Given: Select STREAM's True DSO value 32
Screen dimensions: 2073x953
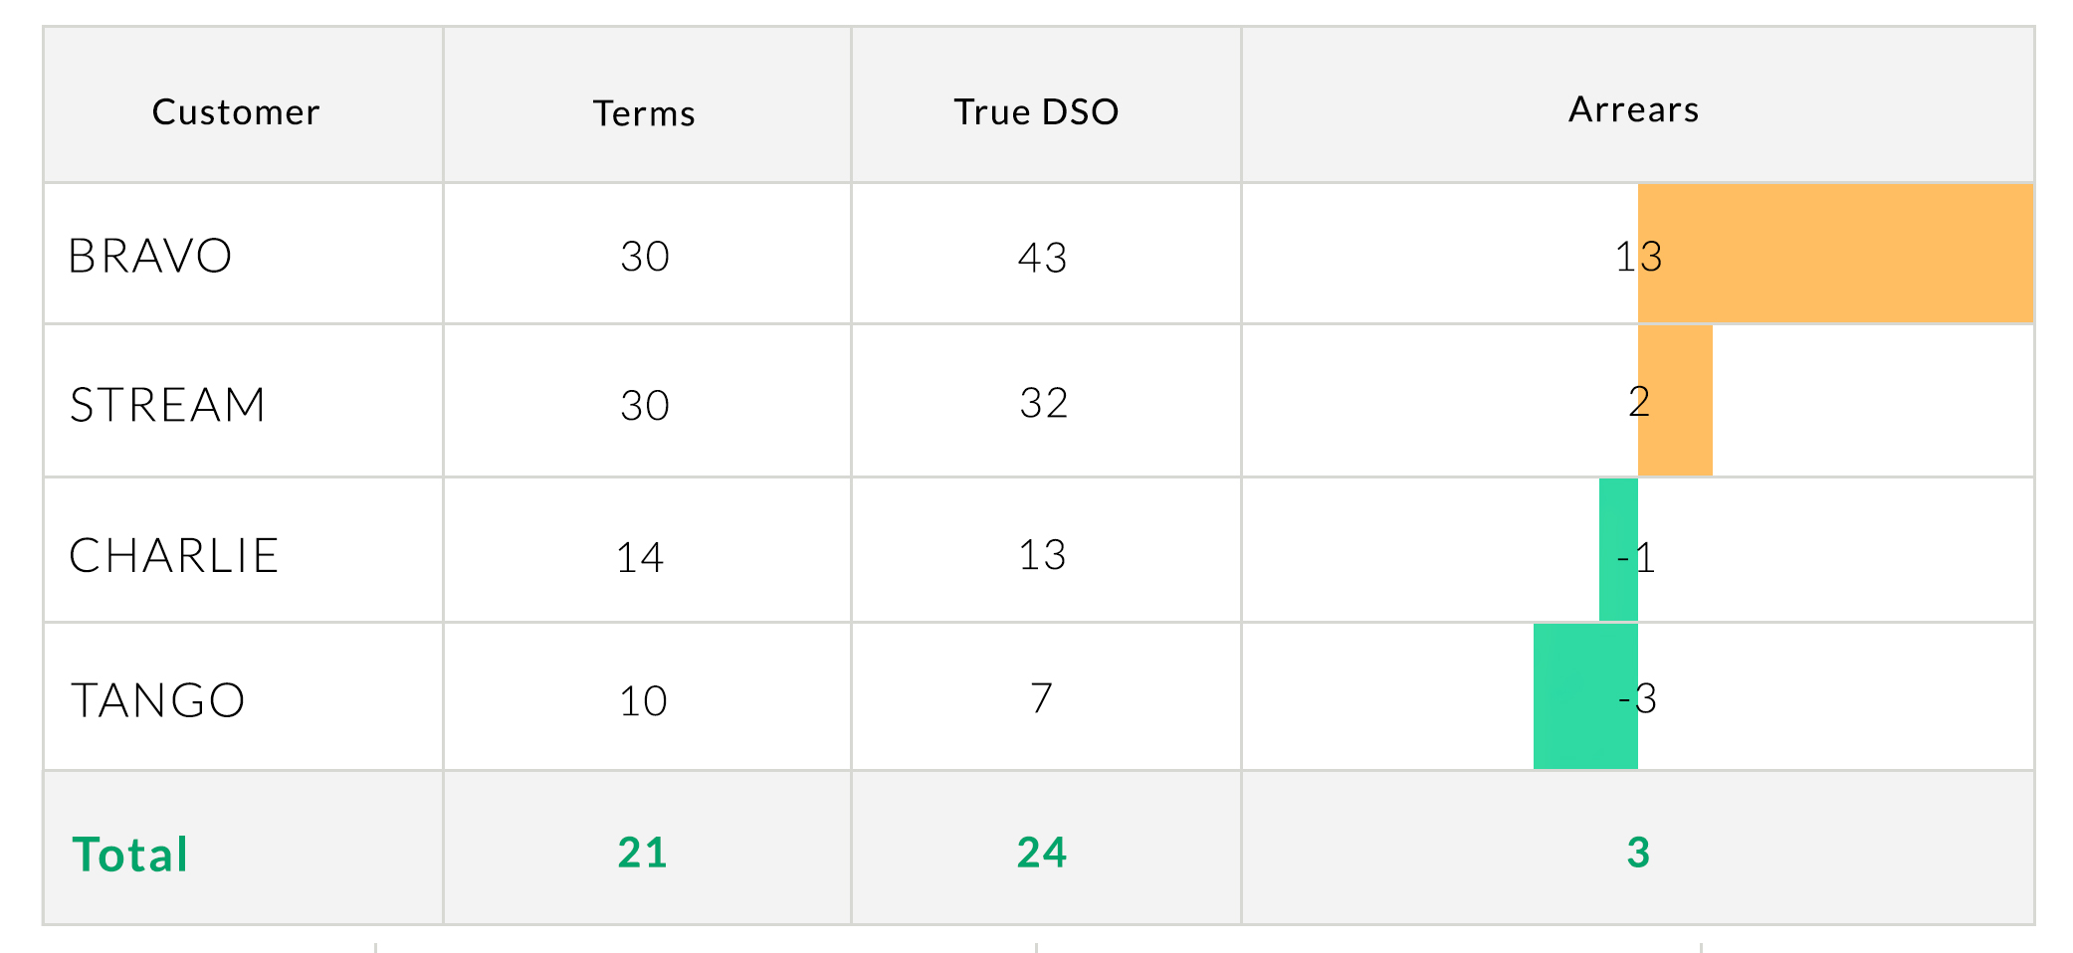Looking at the screenshot, I should 1043,403.
